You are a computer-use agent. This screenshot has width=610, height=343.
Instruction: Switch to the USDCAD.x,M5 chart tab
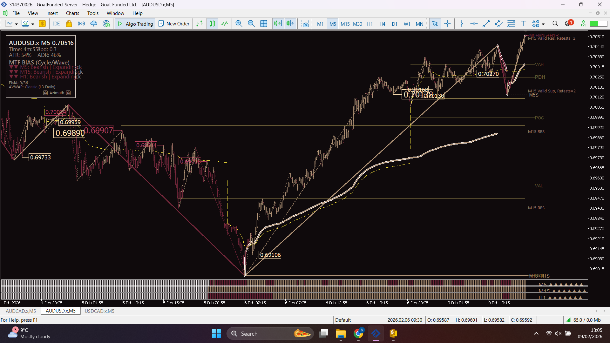(99, 311)
